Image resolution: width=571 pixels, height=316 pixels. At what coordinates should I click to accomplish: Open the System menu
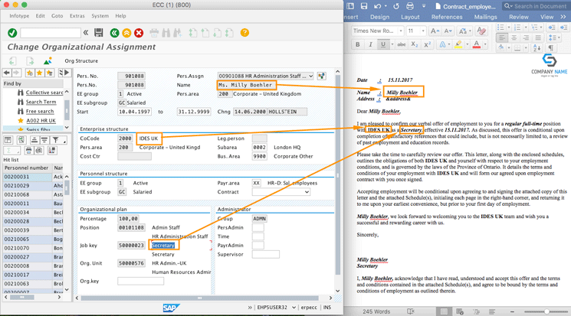(100, 16)
